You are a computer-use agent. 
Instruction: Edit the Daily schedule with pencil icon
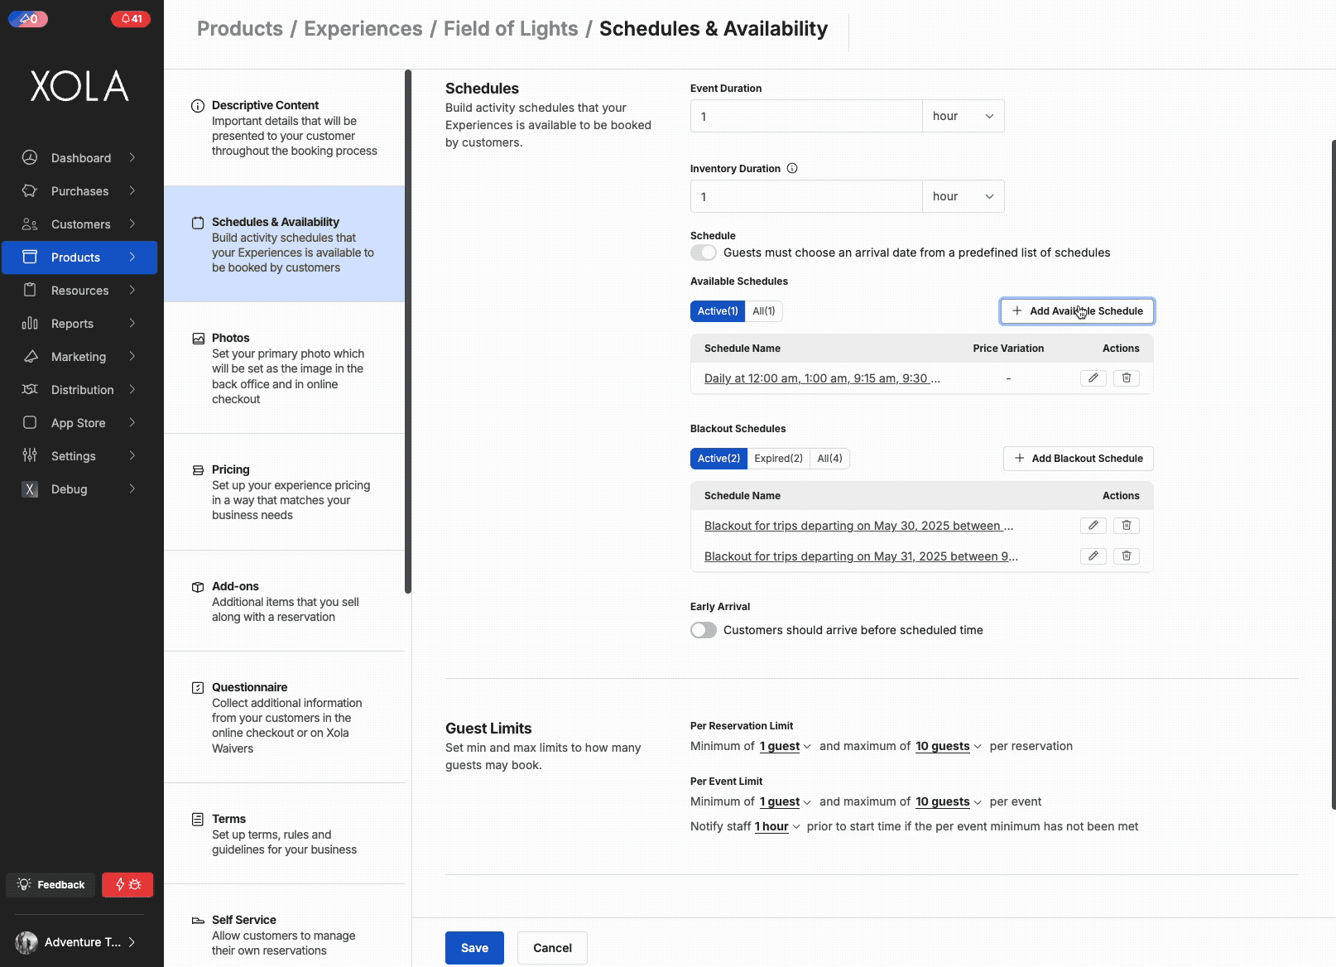1093,378
